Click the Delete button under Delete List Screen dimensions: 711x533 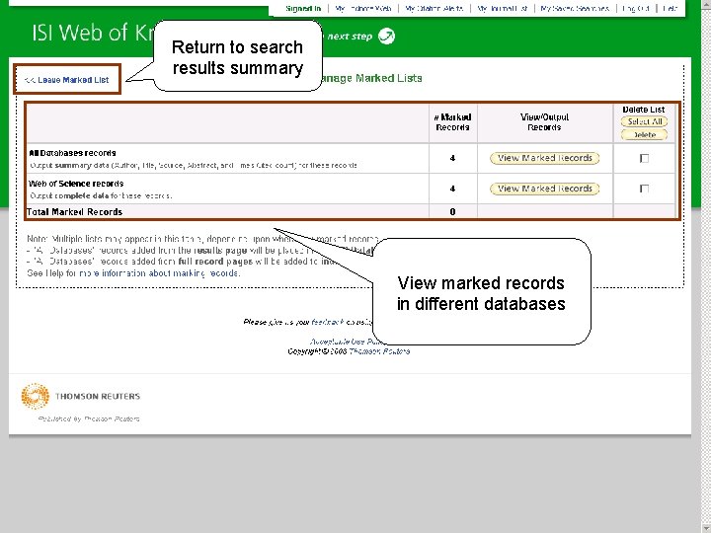coord(644,134)
